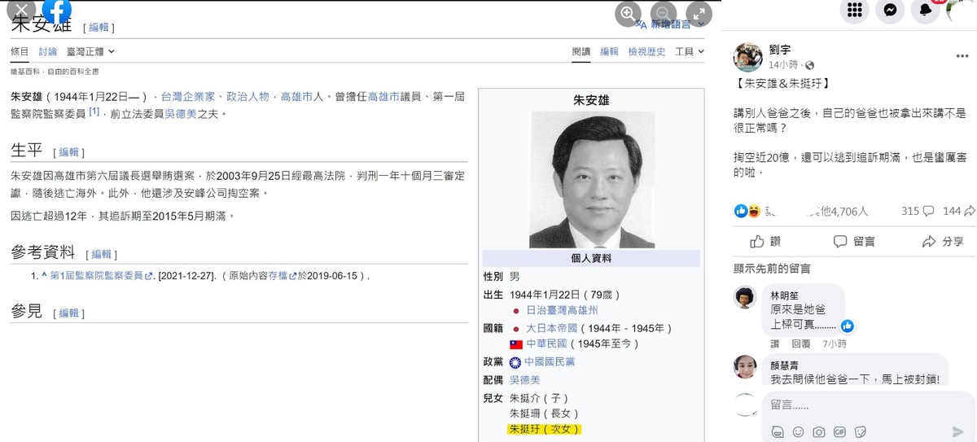Like 林明笙's comment with 讚
This screenshot has width=977, height=442.
pos(774,344)
